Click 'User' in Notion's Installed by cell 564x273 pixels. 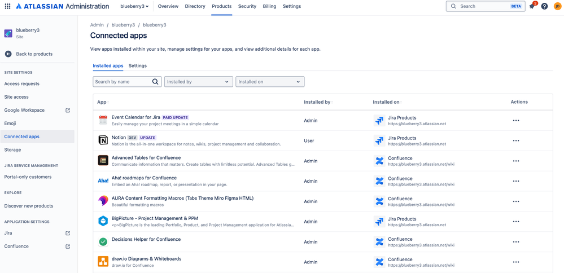[309, 141]
